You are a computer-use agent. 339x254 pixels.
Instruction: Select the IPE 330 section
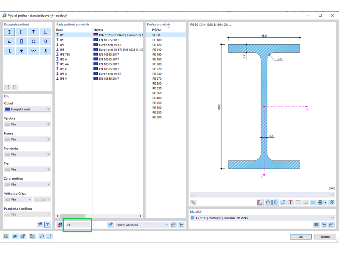166,88
